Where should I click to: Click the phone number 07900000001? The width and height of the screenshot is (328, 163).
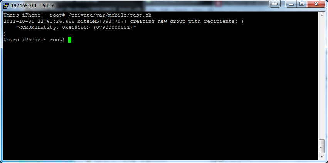point(113,28)
